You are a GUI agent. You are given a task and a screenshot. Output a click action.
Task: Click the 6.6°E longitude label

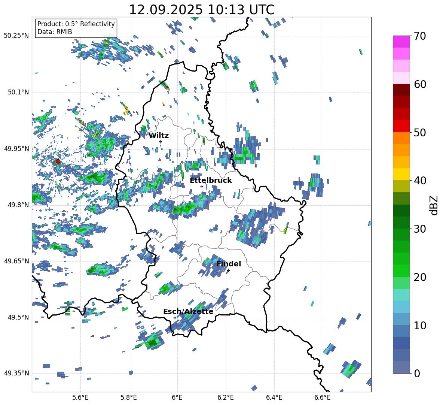323,398
